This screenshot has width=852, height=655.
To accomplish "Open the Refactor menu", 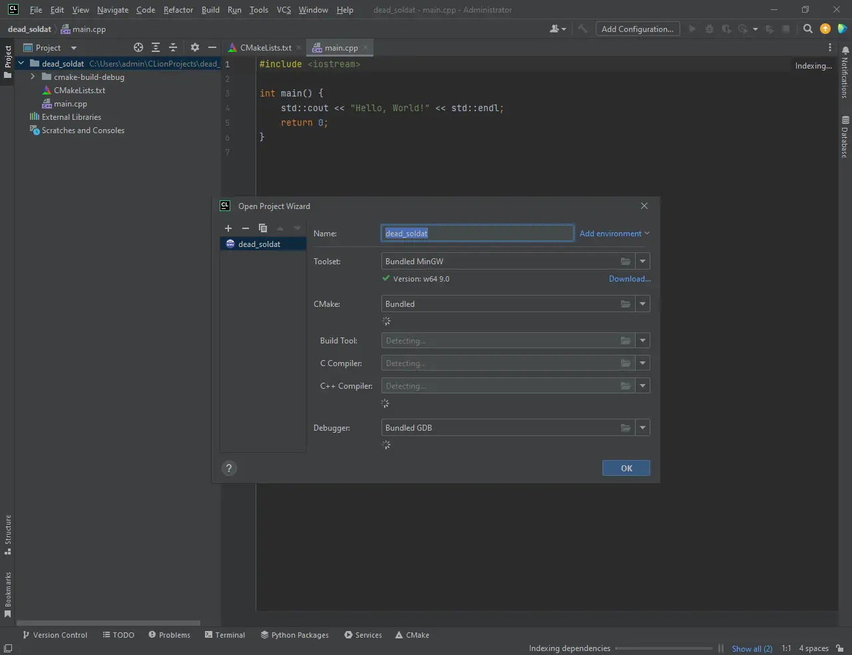I will [178, 10].
